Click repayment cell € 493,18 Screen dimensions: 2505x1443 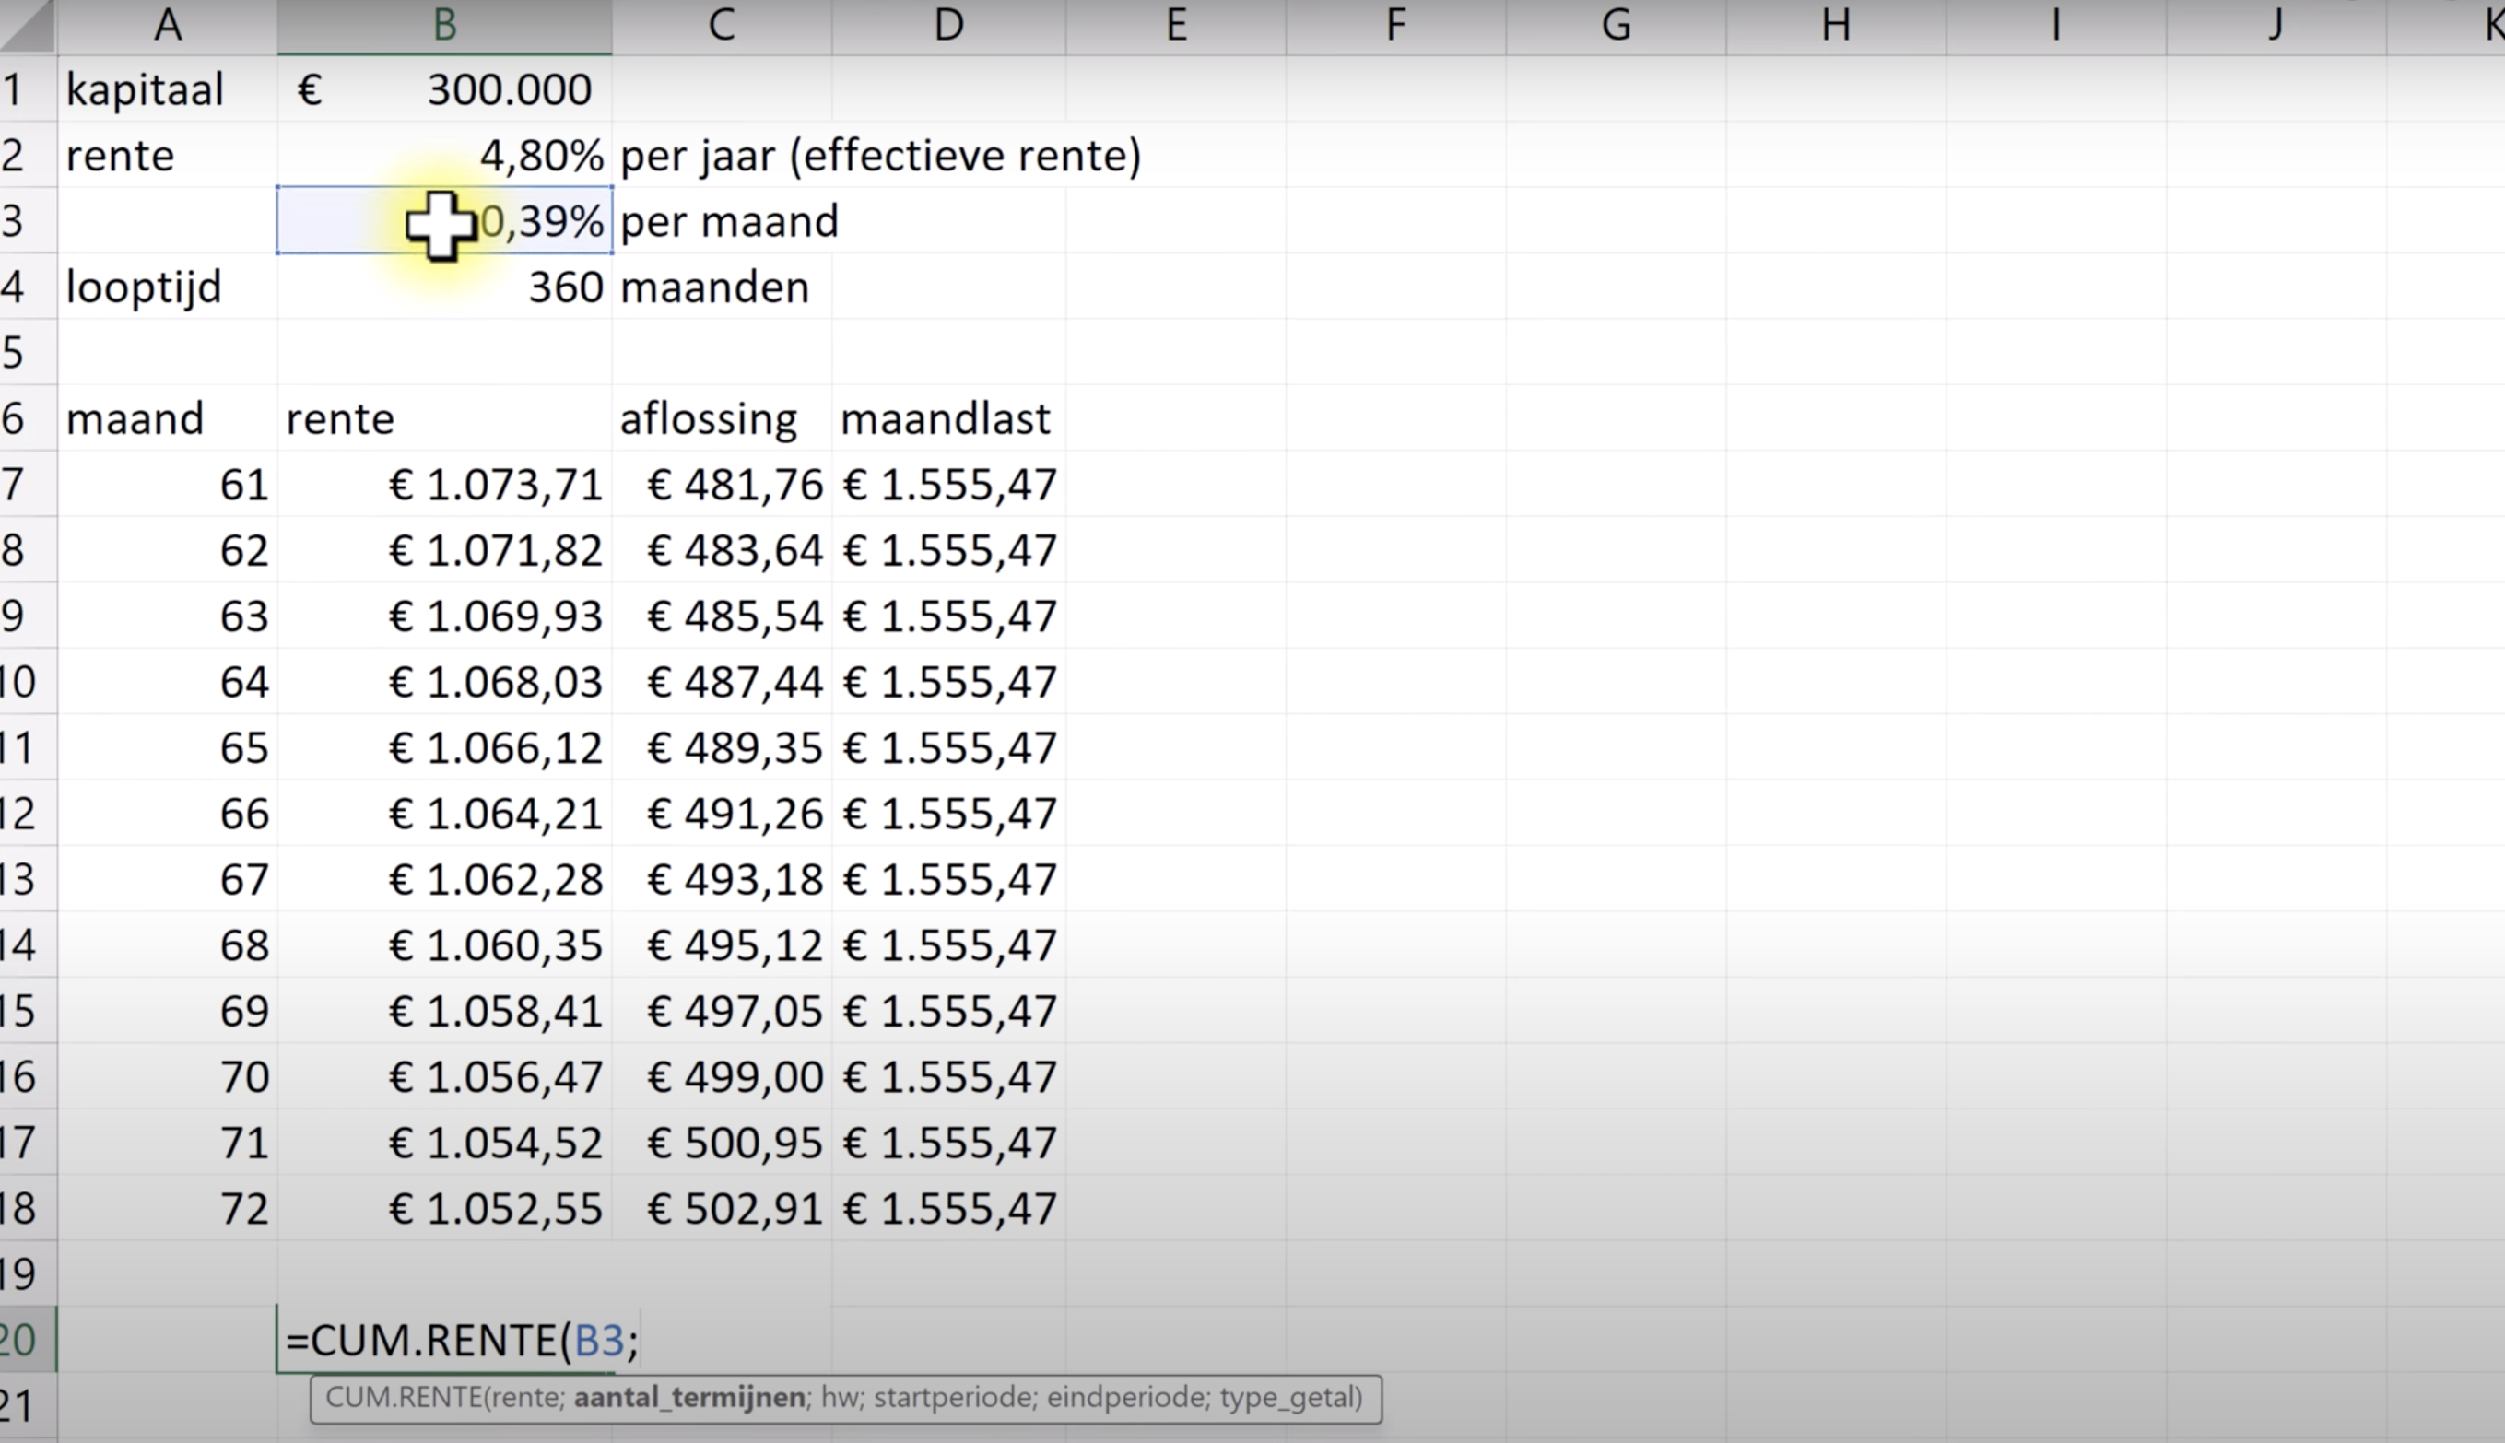click(x=722, y=878)
